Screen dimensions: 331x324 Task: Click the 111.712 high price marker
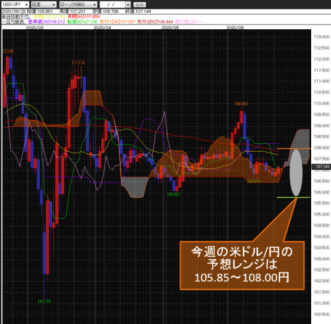click(x=78, y=63)
